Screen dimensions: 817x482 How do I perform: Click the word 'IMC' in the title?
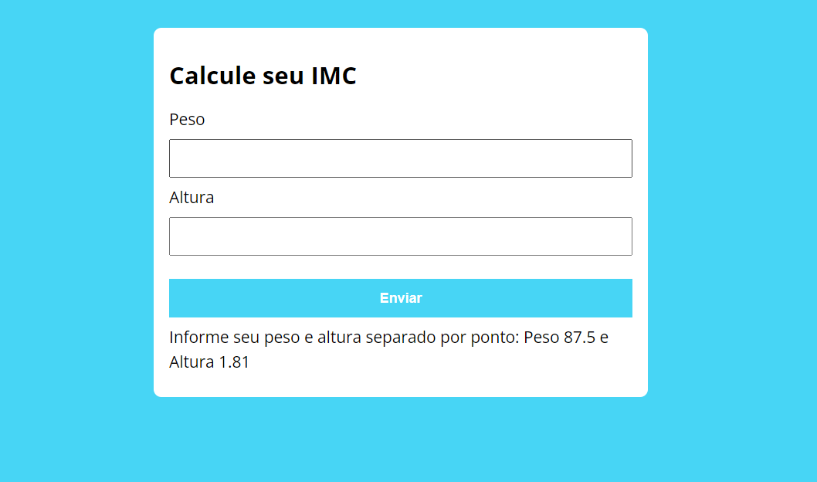tap(334, 76)
